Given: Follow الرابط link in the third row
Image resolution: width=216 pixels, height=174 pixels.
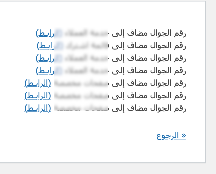Looking at the screenshot, I should click(45, 58).
